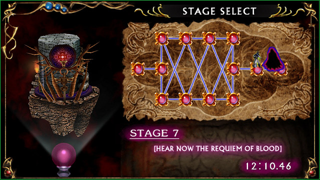
Task: Select the middle-row left gem of the grid
Action: [161, 69]
